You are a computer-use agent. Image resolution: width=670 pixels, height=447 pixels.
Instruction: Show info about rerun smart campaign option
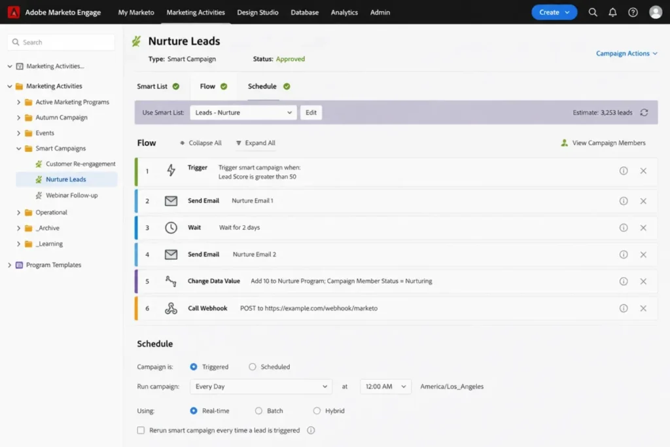point(311,431)
